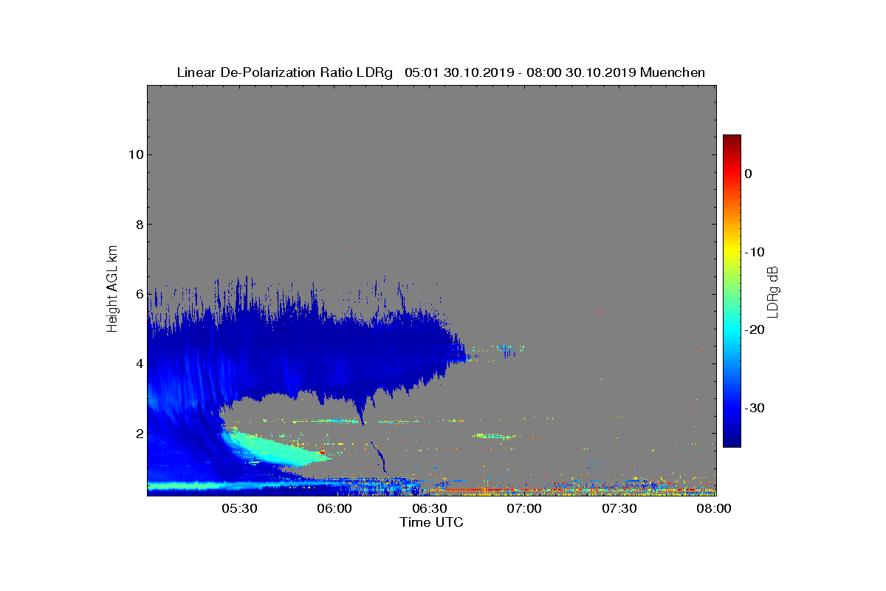This screenshot has width=886, height=591.
Task: Click the 06:00 time tick label
Action: coord(334,508)
